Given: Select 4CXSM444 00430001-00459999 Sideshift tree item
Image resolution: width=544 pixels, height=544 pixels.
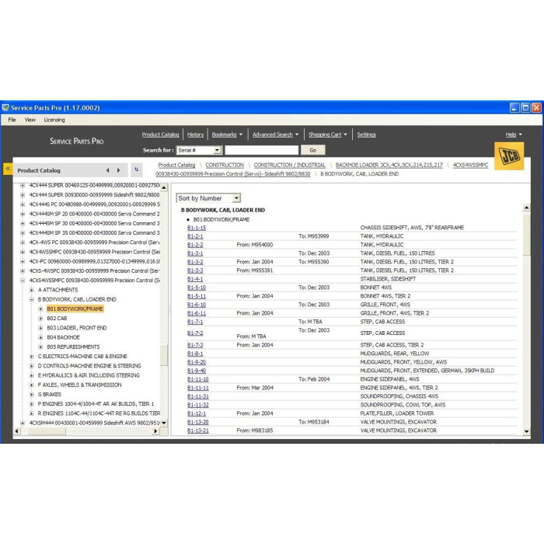Looking at the screenshot, I should click(x=94, y=423).
